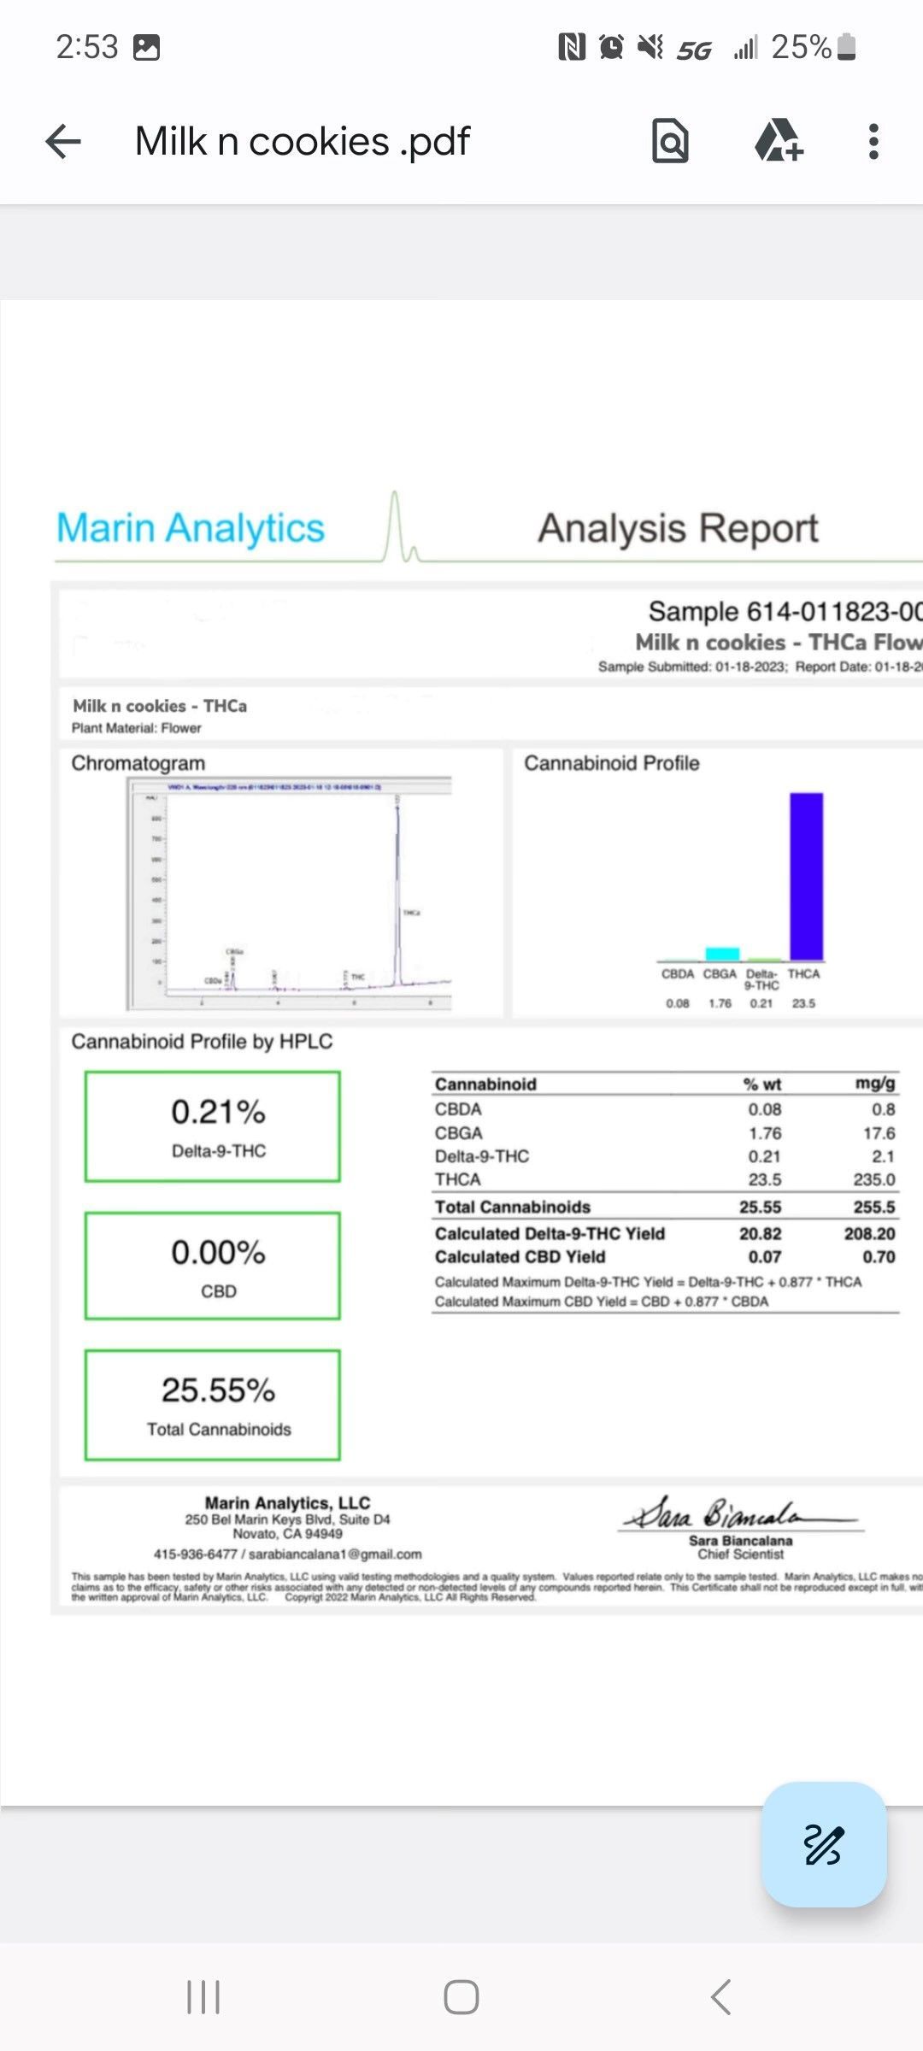Image resolution: width=923 pixels, height=2051 pixels.
Task: Tap the Chromatogram section title
Action: click(138, 763)
